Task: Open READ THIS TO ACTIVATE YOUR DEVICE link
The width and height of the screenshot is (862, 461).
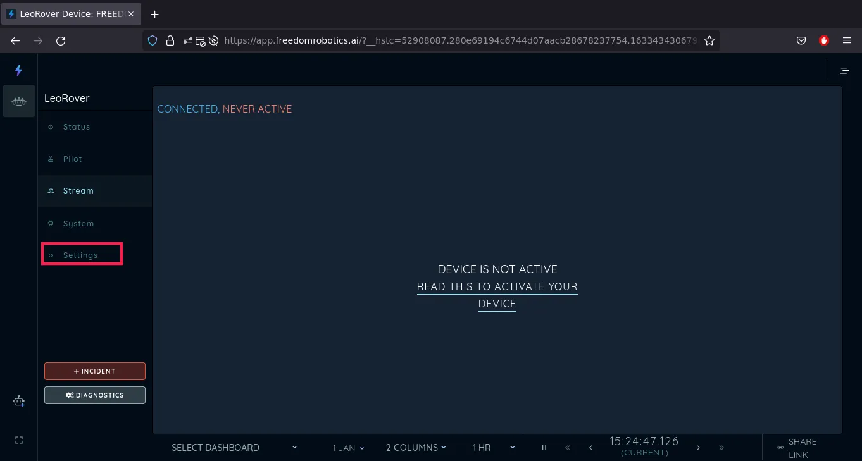Action: pos(497,295)
